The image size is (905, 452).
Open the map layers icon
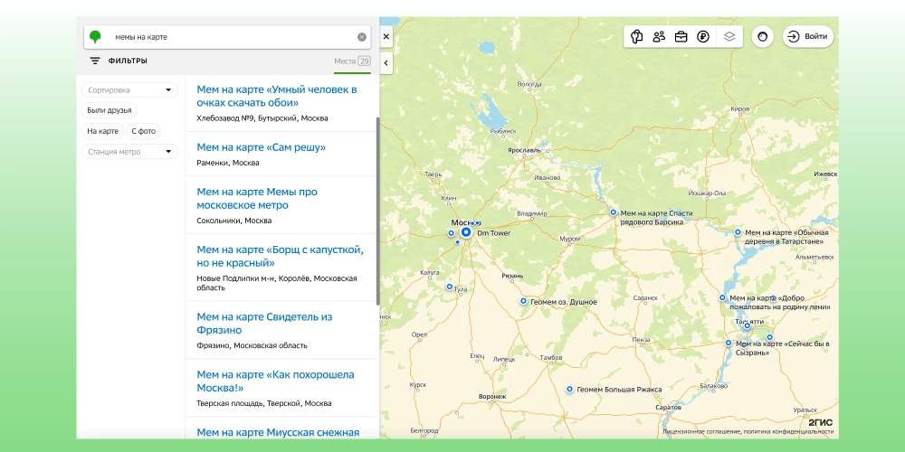729,37
